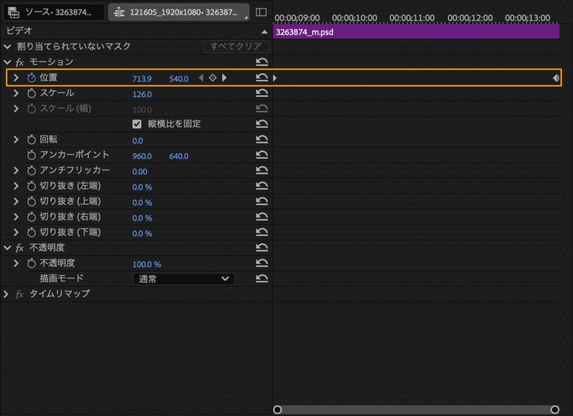Reset the スケール parameter

pos(261,93)
